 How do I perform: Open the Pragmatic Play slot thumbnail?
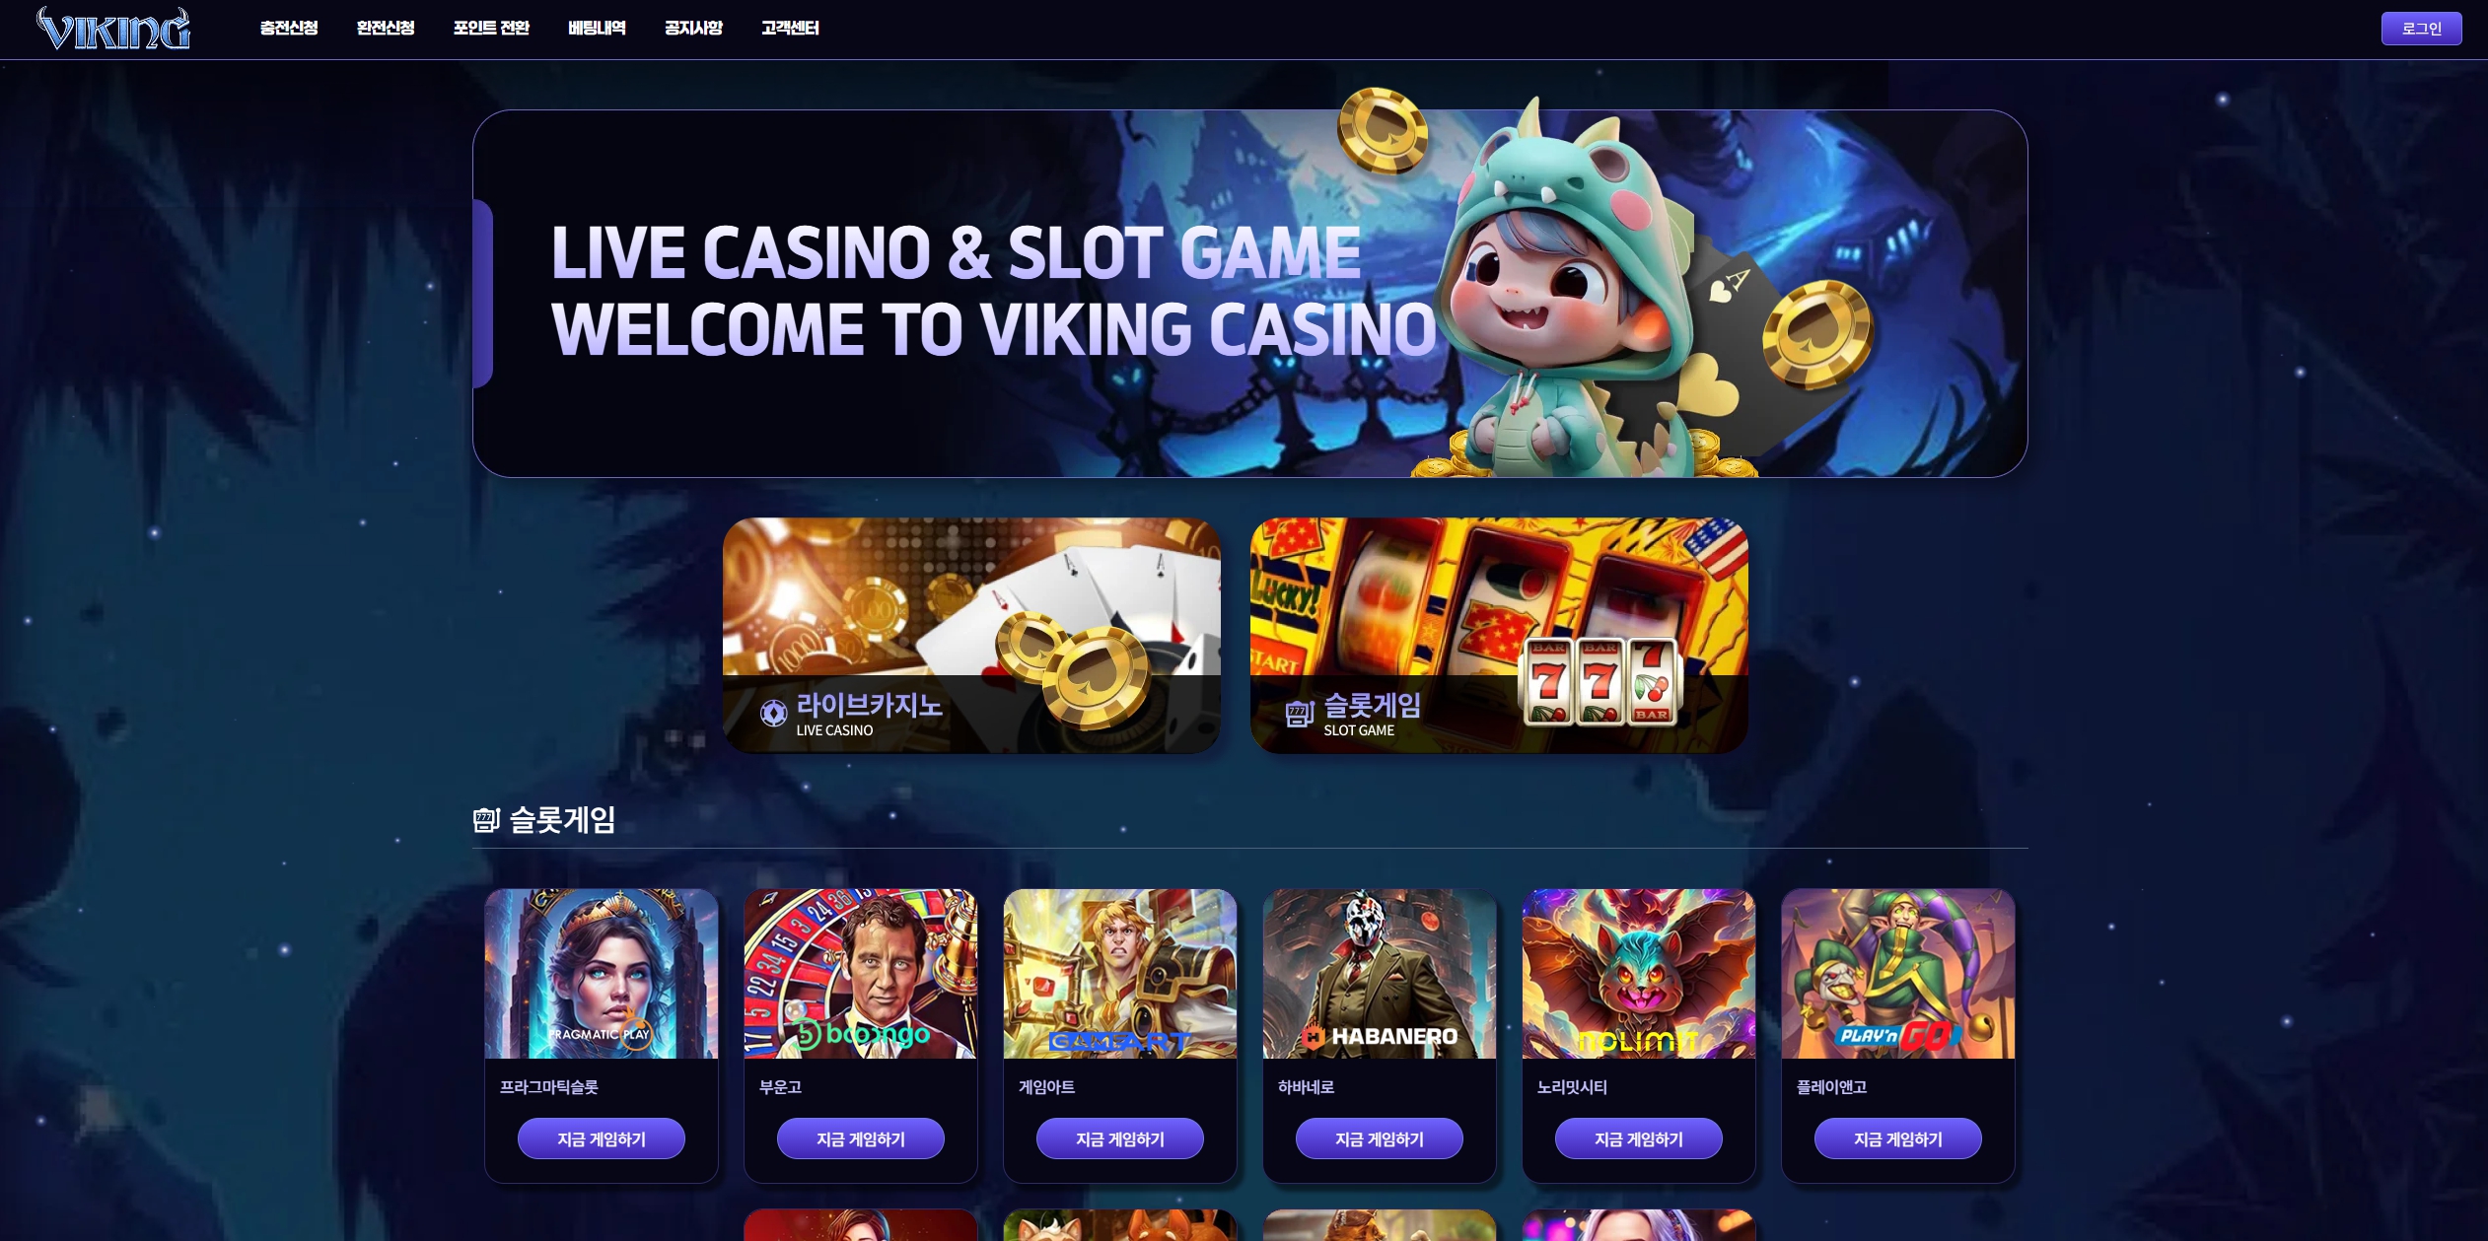coord(602,973)
